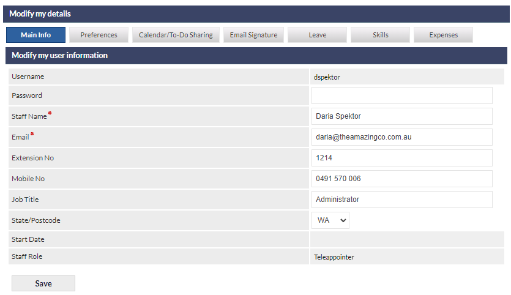511x295 pixels.
Task: Click the Modify my details header
Action: (x=40, y=13)
